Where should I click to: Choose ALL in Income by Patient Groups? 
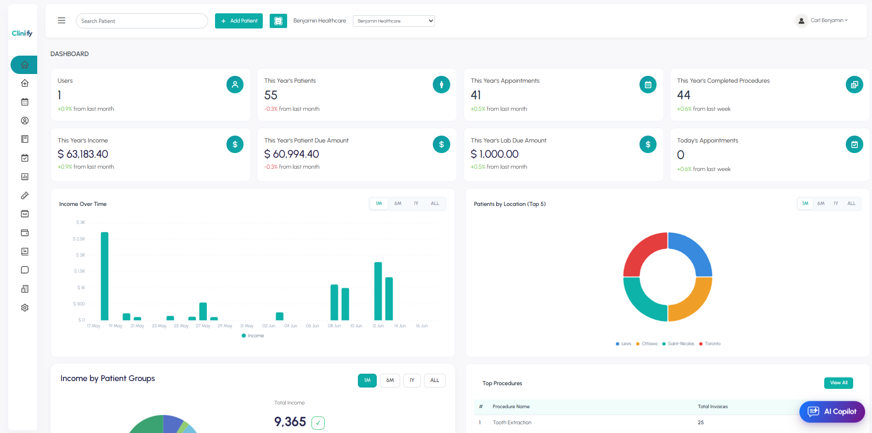click(x=435, y=381)
